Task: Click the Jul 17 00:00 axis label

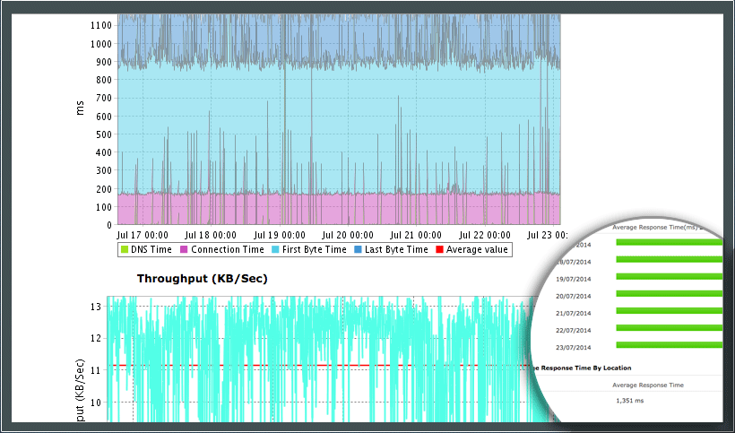Action: [x=143, y=235]
